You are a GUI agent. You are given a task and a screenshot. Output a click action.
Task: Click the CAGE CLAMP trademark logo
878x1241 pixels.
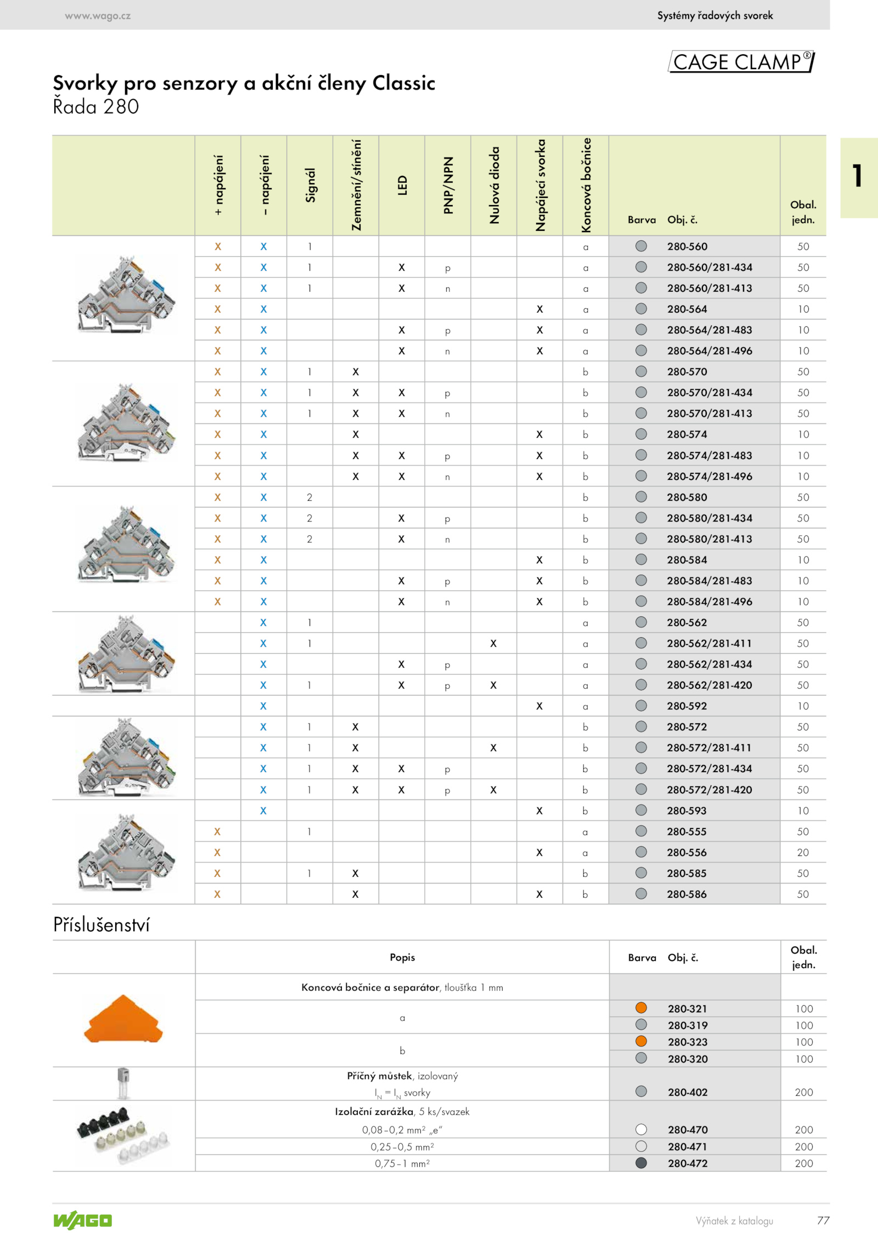[x=741, y=61]
